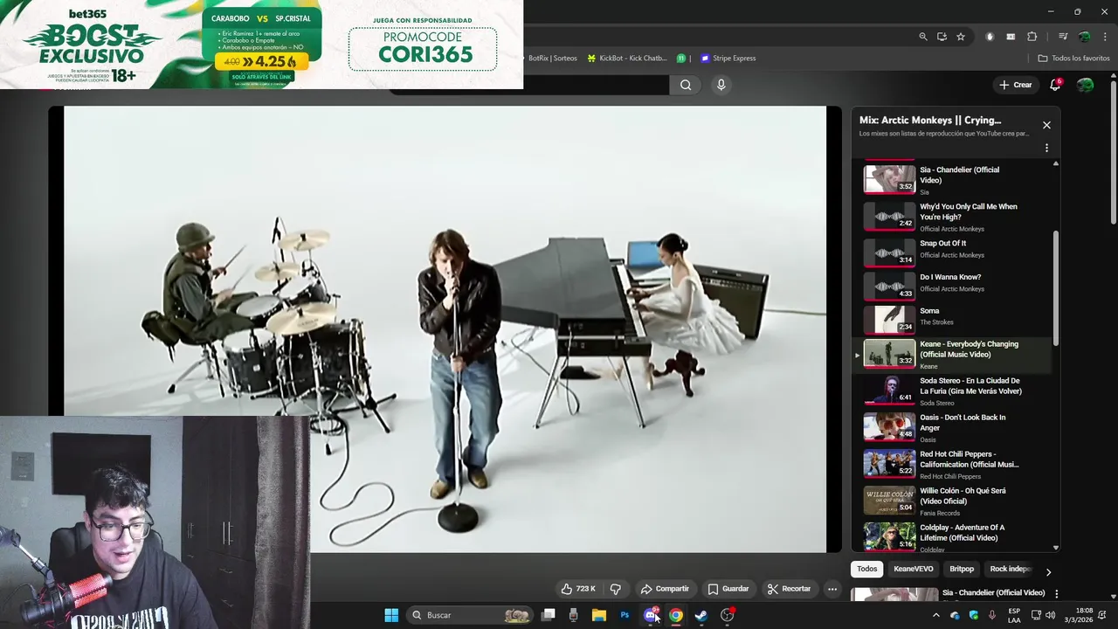
Task: Play Coldplay - Adventure Of A Lifetime
Action: (953, 537)
